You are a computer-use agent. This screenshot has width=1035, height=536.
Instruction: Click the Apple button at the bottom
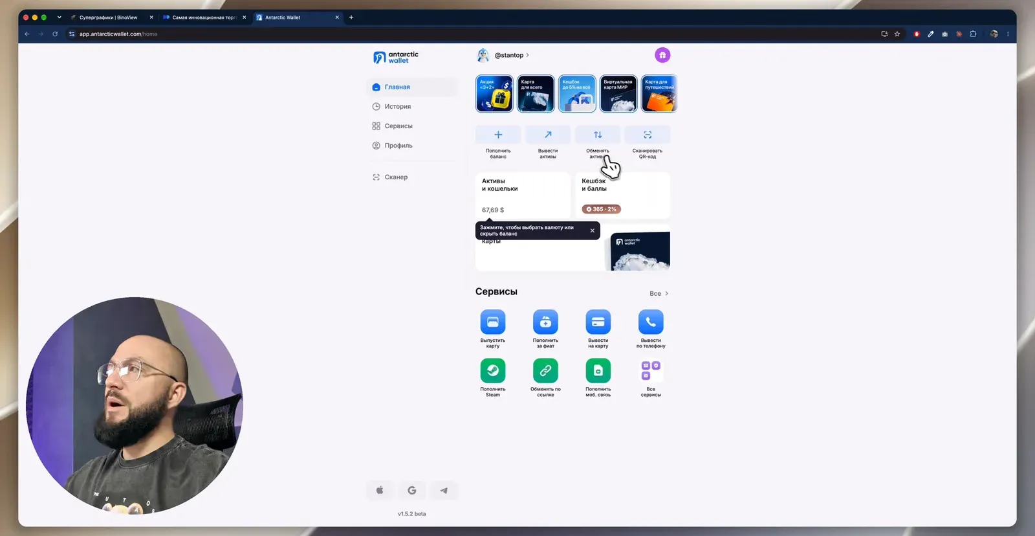tap(380, 491)
